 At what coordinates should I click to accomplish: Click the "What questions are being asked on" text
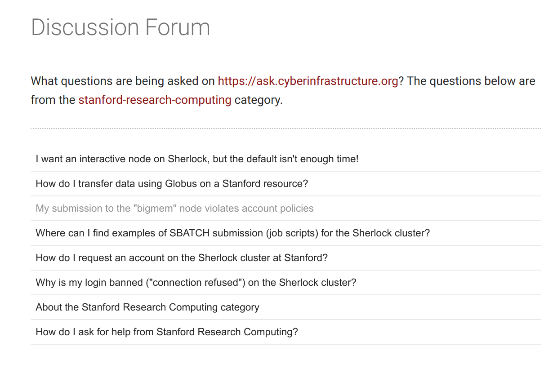point(122,81)
